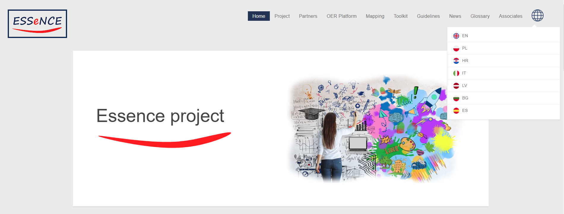Visit the Glossary page
The image size is (564, 214).
point(480,16)
